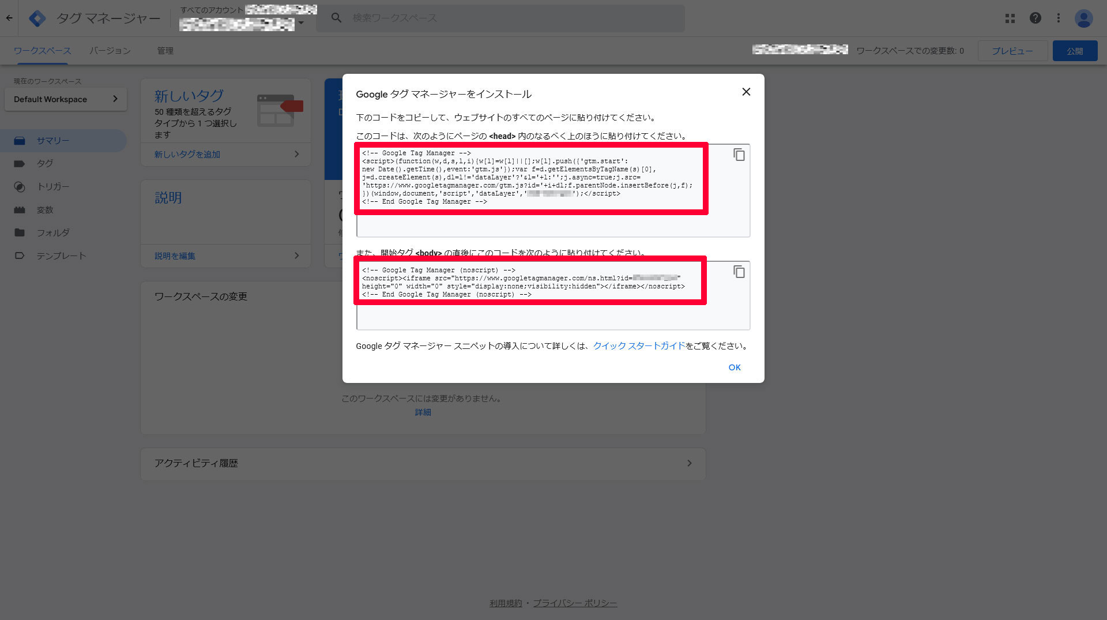
Task: Copy the head code snippet with copy icon
Action: (739, 155)
